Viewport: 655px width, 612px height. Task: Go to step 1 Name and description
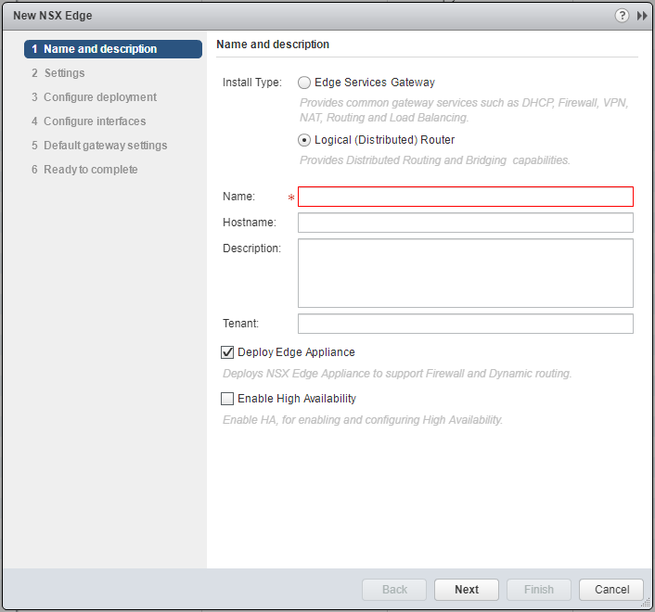113,49
